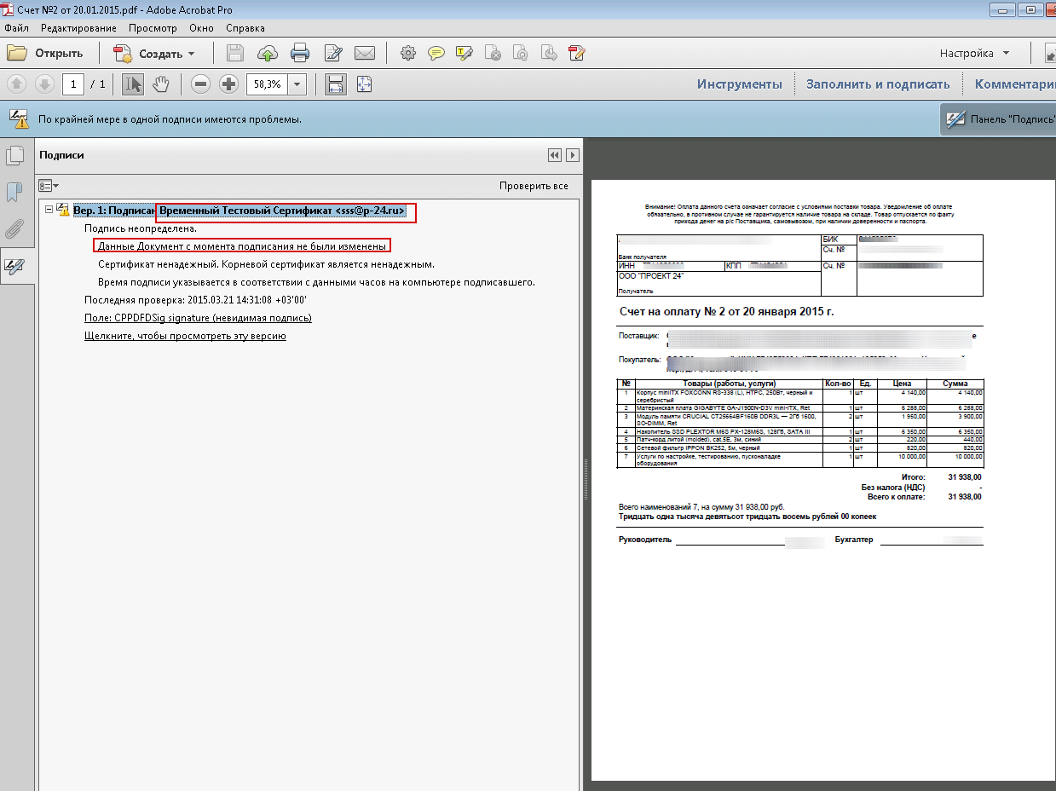This screenshot has width=1056, height=791.
Task: Click the extract page icon
Action: coord(549,53)
